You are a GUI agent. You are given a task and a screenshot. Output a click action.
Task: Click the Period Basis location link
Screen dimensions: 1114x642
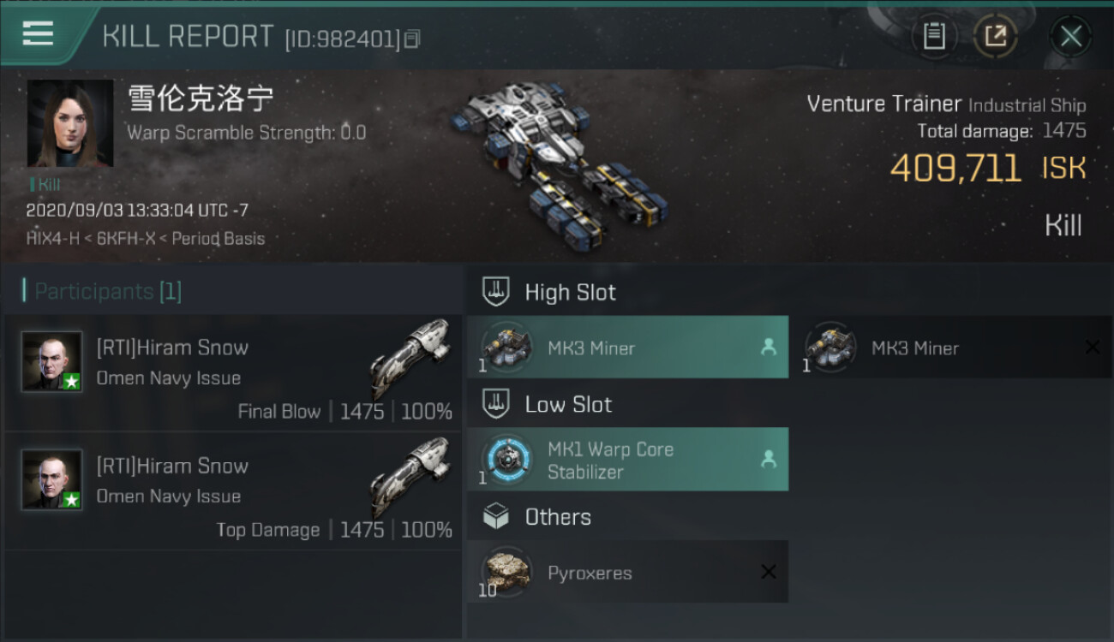(x=219, y=239)
